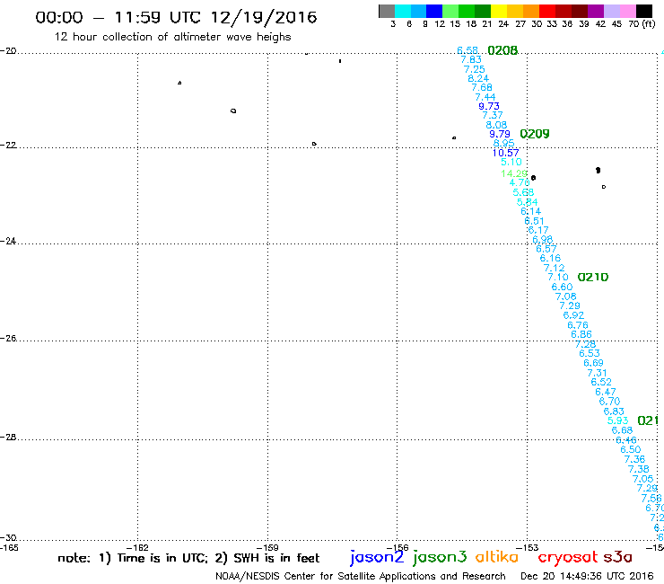Click the date range title at top
This screenshot has width=664, height=584.
(x=176, y=17)
